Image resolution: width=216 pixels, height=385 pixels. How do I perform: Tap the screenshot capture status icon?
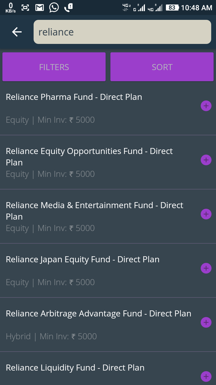tap(25, 8)
